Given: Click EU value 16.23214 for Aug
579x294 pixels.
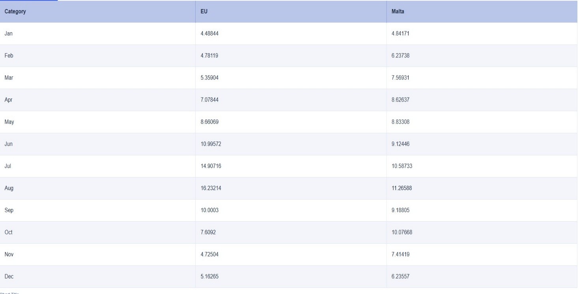Looking at the screenshot, I should click(211, 188).
